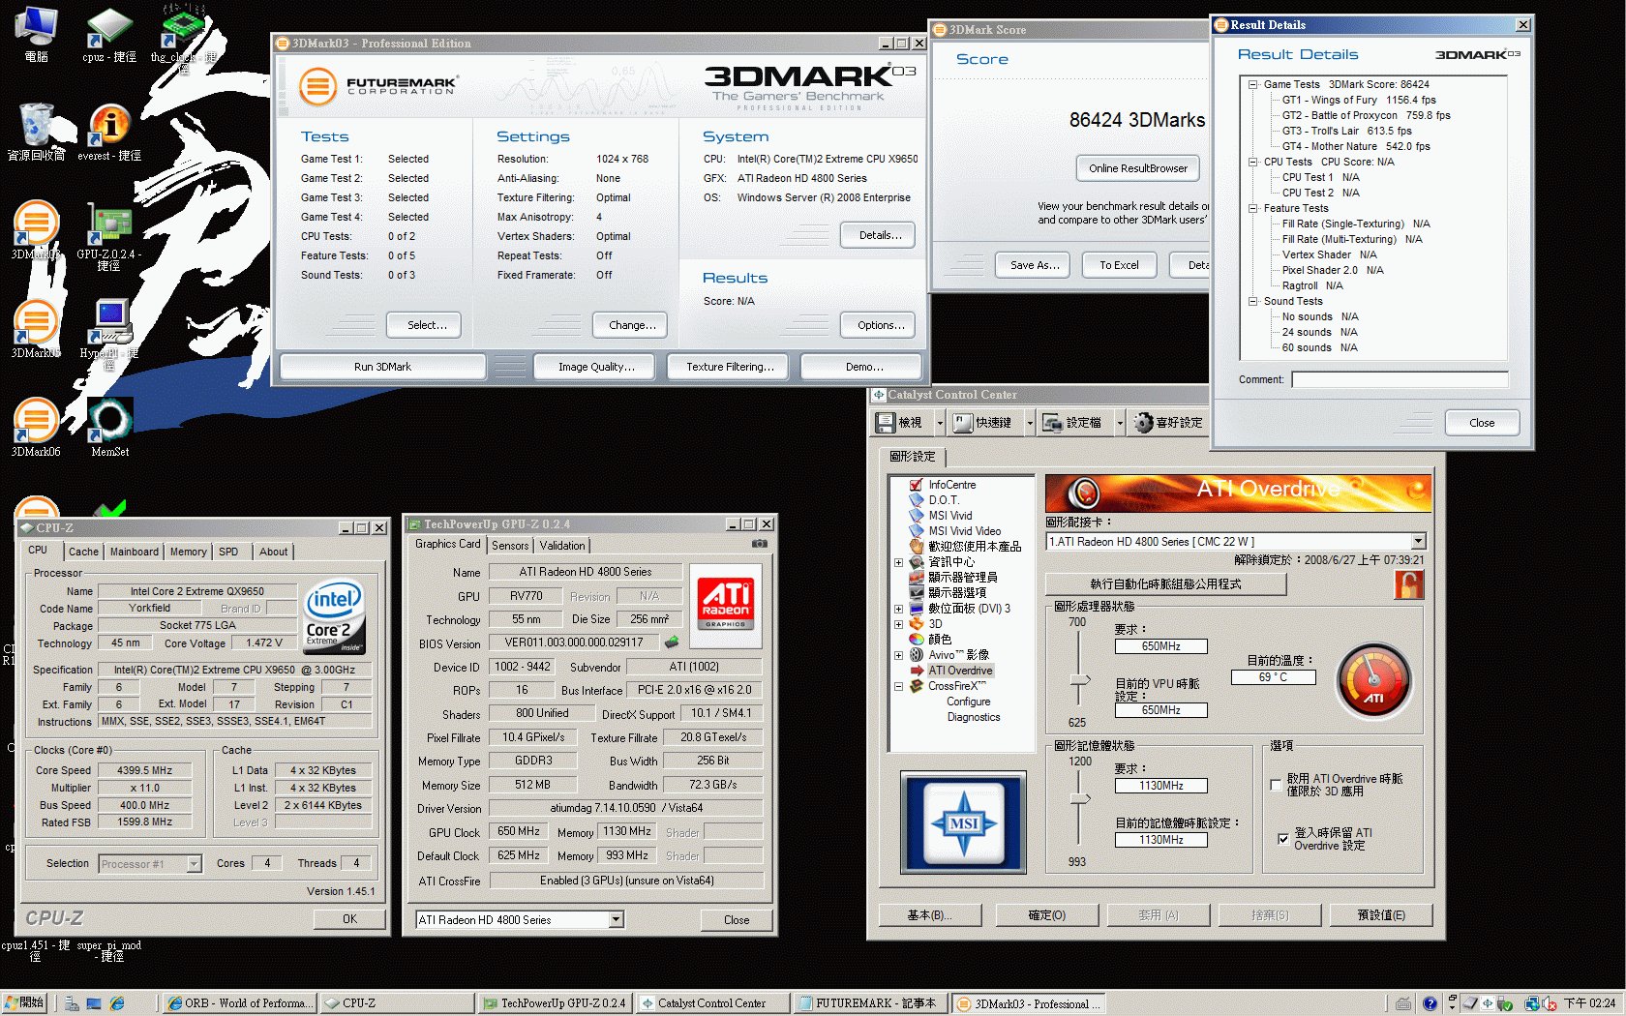Select MSI Vivid Video tree entry
The height and width of the screenshot is (1016, 1626).
pyautogui.click(x=965, y=531)
